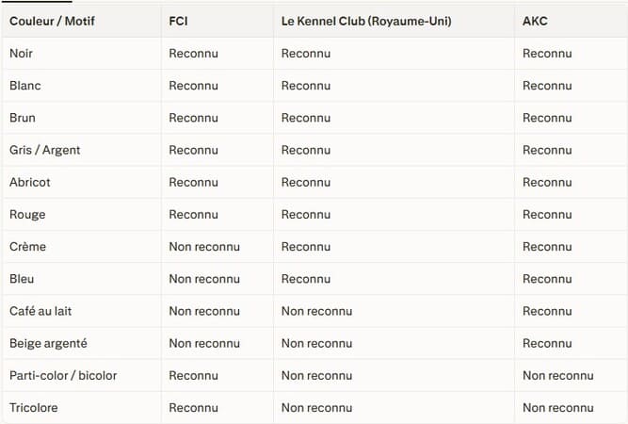This screenshot has width=628, height=424.
Task: Select the "Rouge" cell
Action: pyautogui.click(x=27, y=214)
